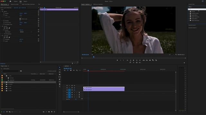This screenshot has width=206, height=115.
Task: Open timeline display settings wrench
Action: (x=77, y=70)
